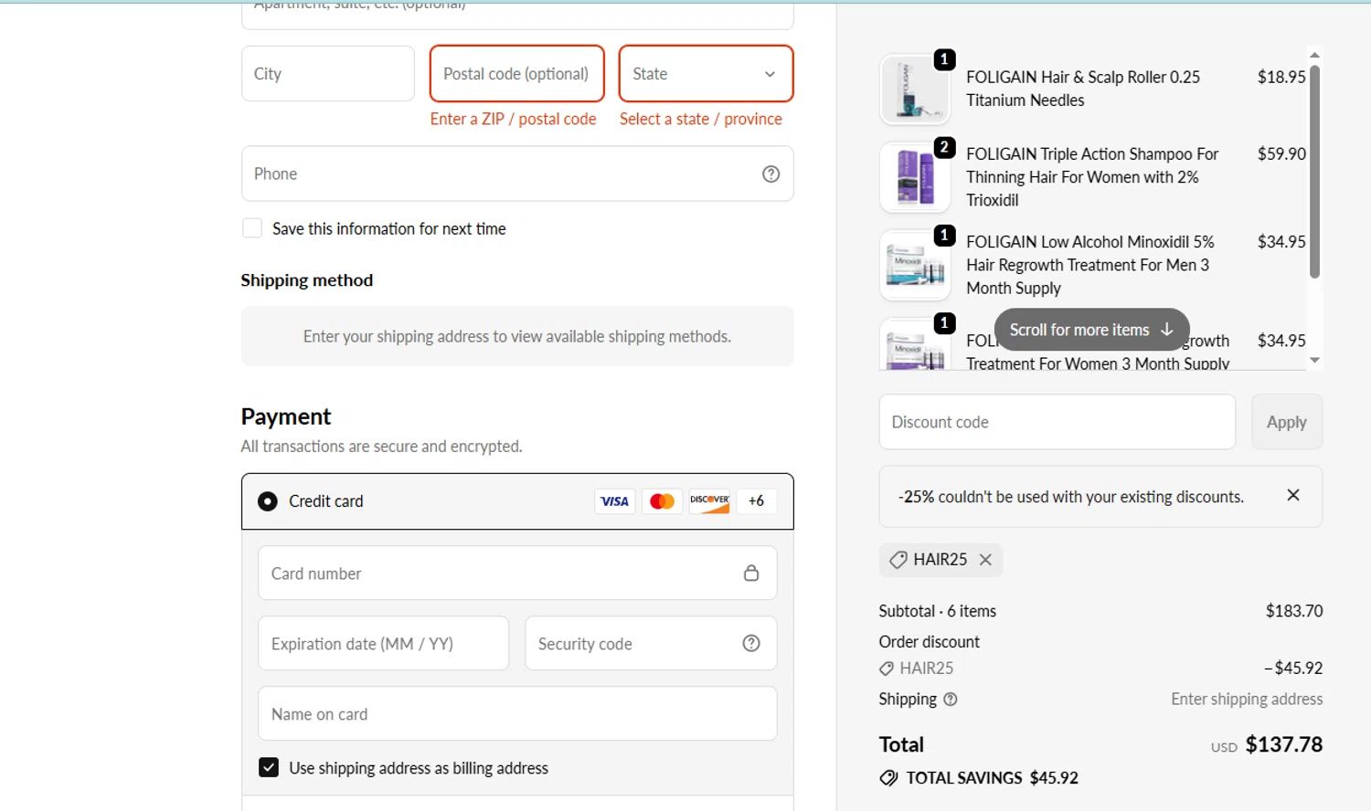Click the Triple Action Shampoo product thumbnail
This screenshot has height=811, width=1371.
pos(915,177)
